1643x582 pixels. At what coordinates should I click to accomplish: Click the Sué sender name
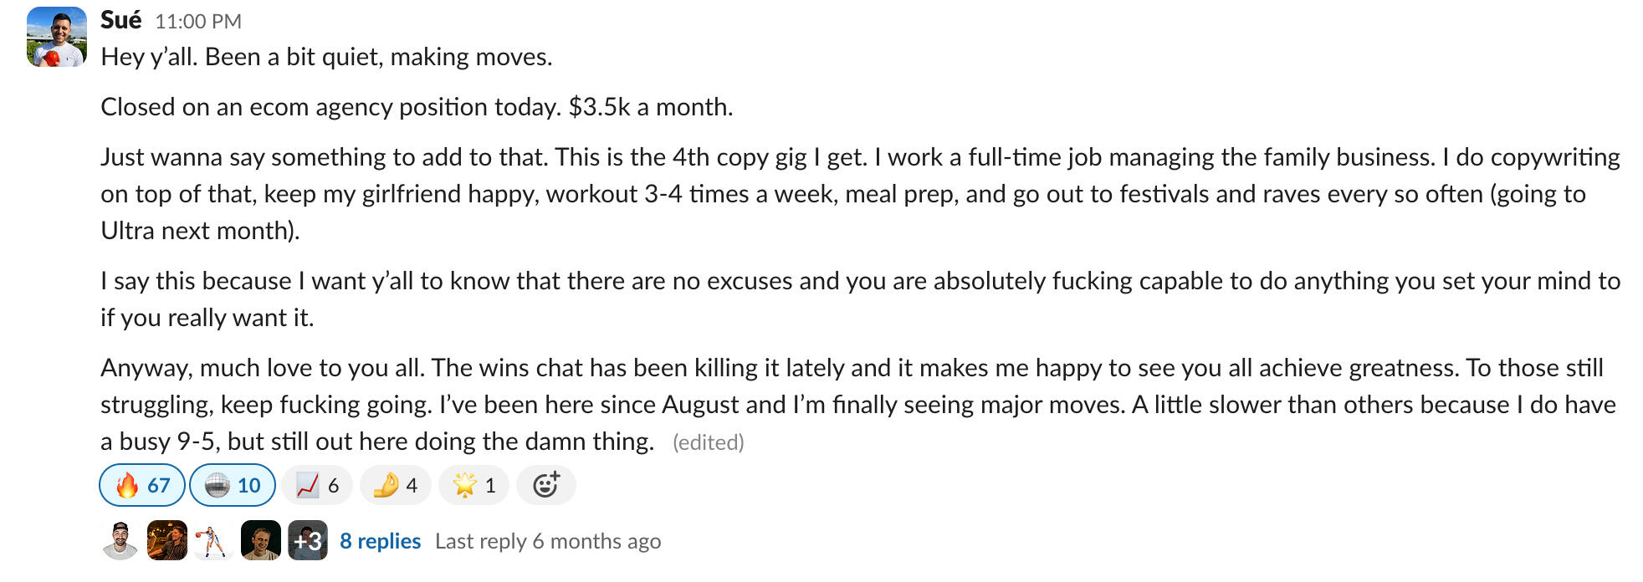[120, 19]
